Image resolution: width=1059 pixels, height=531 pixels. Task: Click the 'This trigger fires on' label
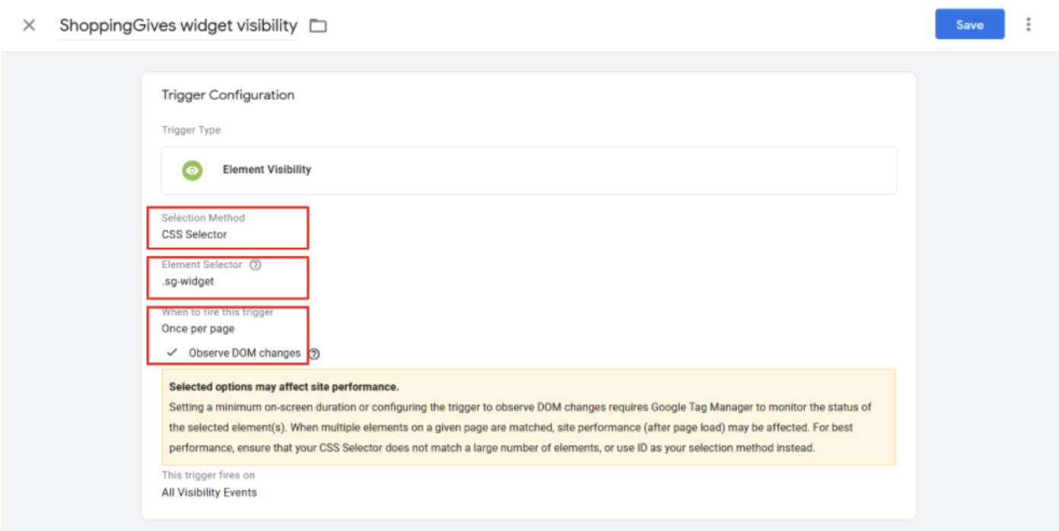(208, 475)
